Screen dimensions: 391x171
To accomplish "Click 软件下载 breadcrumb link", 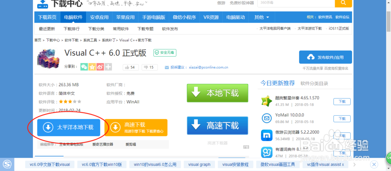I will [72, 40].
